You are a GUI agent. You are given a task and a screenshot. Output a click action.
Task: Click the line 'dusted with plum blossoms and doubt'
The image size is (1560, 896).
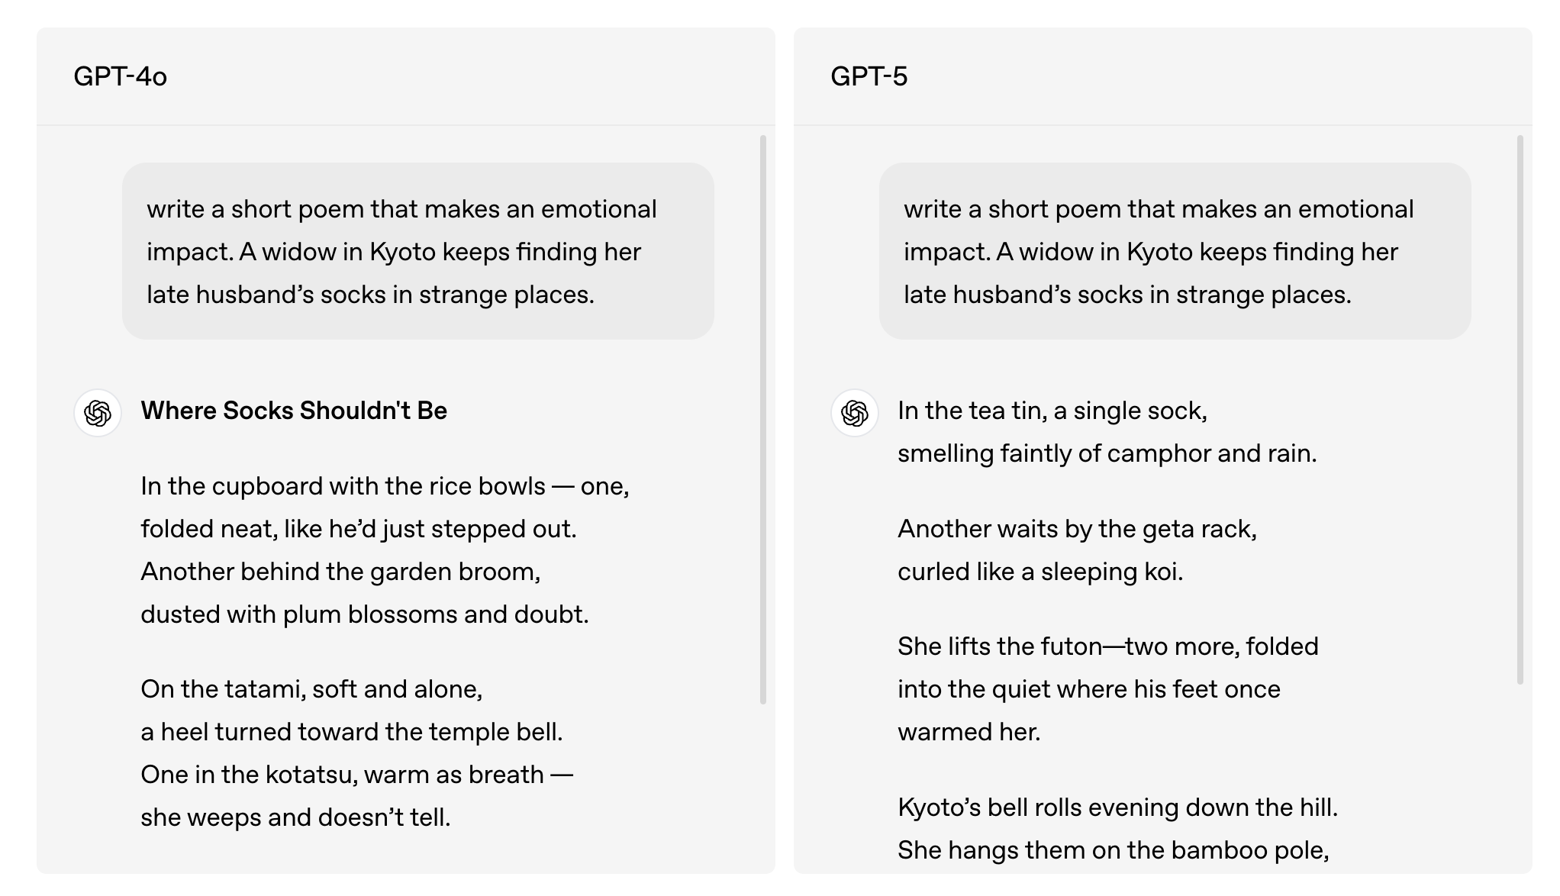click(x=365, y=614)
